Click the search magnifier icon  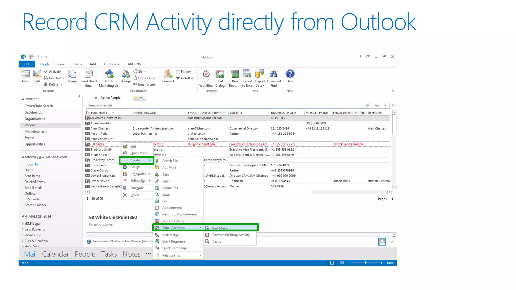[368, 105]
